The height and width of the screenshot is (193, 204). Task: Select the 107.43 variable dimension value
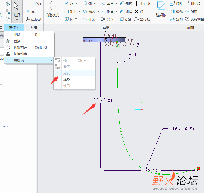(x=98, y=100)
